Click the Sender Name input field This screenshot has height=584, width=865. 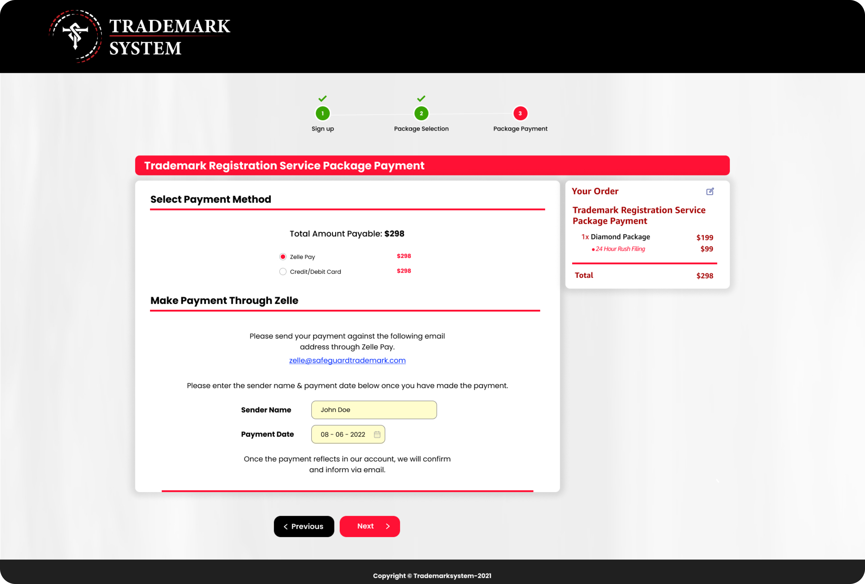pyautogui.click(x=374, y=410)
